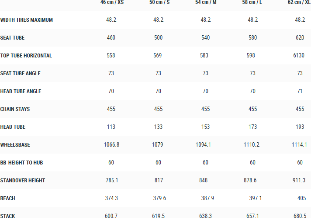Viewport: 311px width, 218px height.
Task: Click the BB-HEIGHT TO HUB row label
Action: [x=22, y=163]
